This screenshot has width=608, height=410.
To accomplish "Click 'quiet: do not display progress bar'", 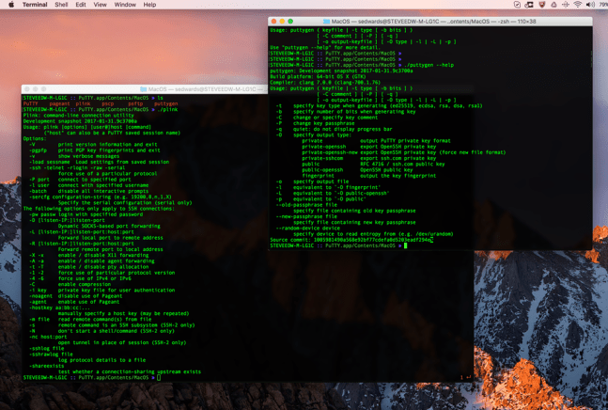I will click(x=343, y=129).
